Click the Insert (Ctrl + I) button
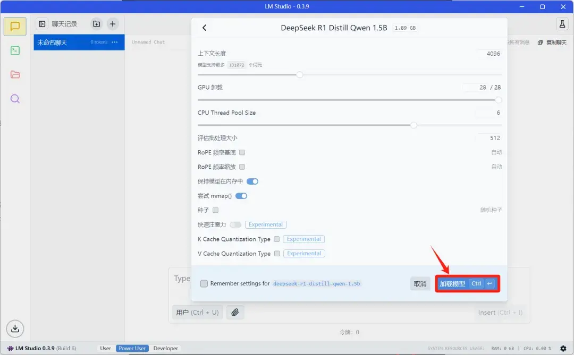 coord(500,312)
